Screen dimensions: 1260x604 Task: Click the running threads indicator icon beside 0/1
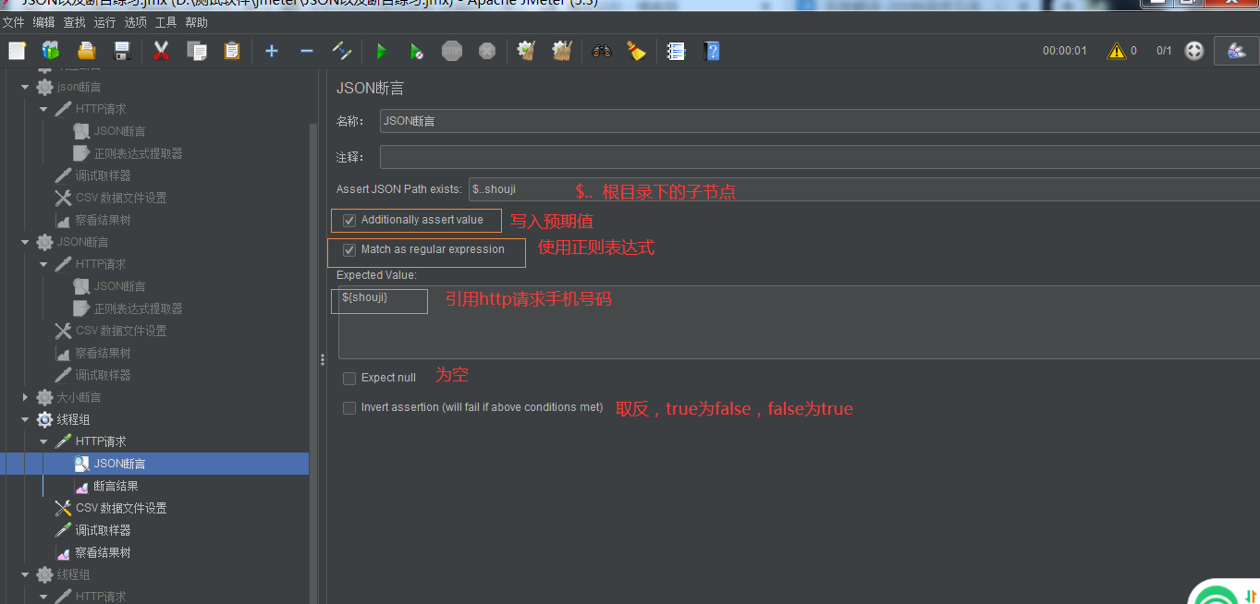(x=1194, y=51)
